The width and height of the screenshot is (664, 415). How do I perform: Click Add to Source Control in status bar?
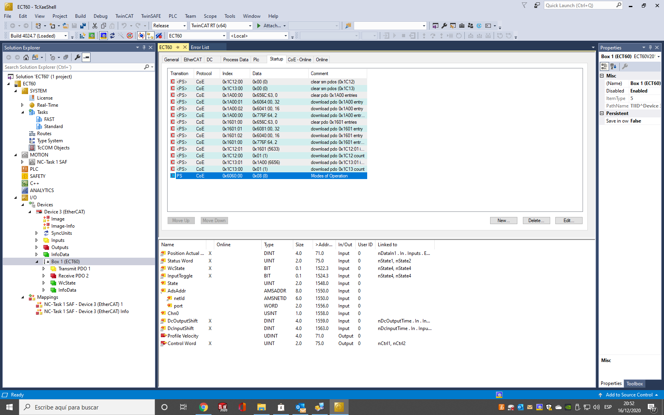pyautogui.click(x=628, y=395)
